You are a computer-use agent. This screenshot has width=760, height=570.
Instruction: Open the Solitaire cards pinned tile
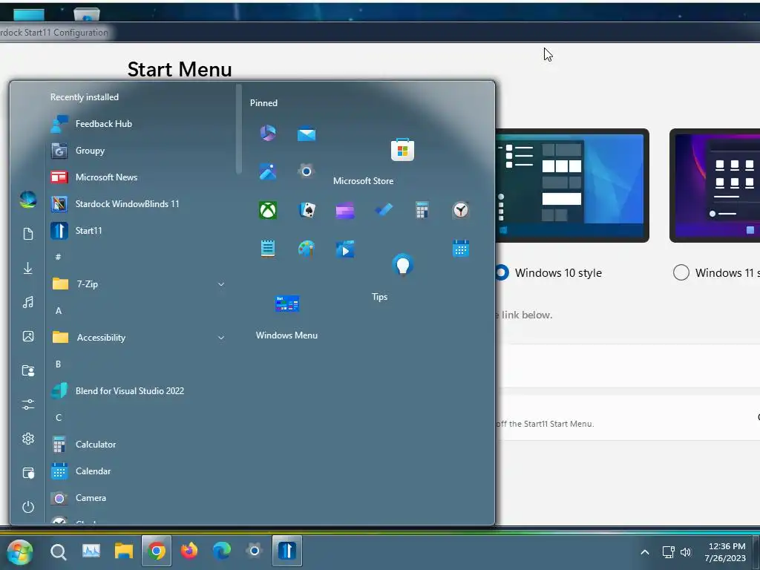(x=307, y=210)
